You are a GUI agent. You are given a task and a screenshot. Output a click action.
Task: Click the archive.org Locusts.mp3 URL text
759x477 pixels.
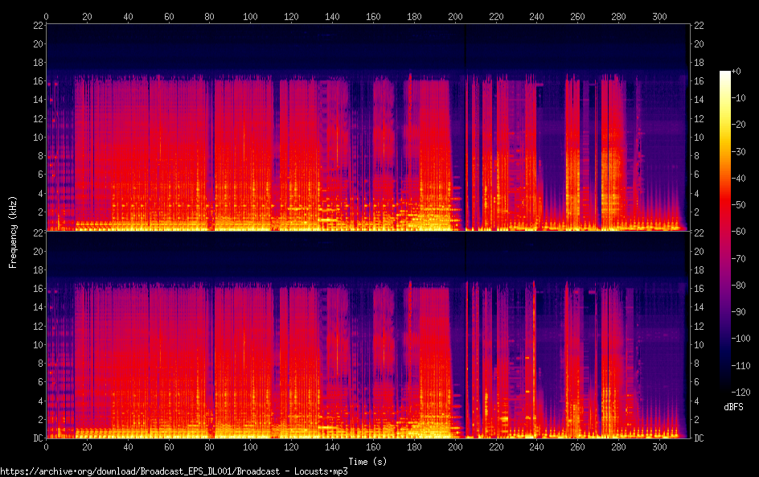tap(174, 471)
